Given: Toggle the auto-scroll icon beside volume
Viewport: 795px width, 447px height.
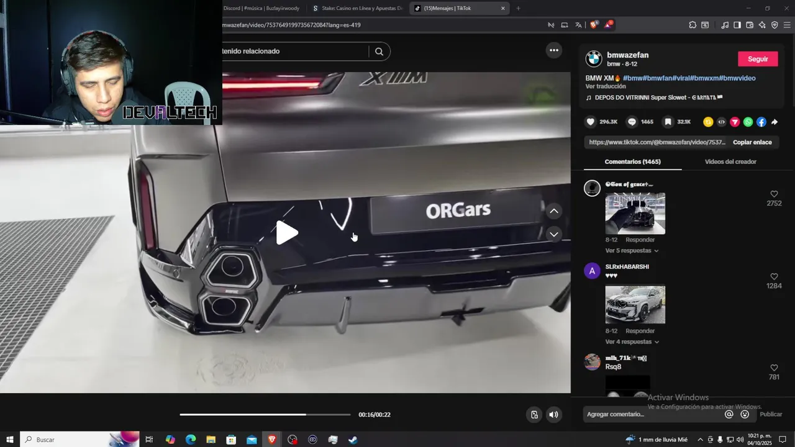Looking at the screenshot, I should click(534, 415).
